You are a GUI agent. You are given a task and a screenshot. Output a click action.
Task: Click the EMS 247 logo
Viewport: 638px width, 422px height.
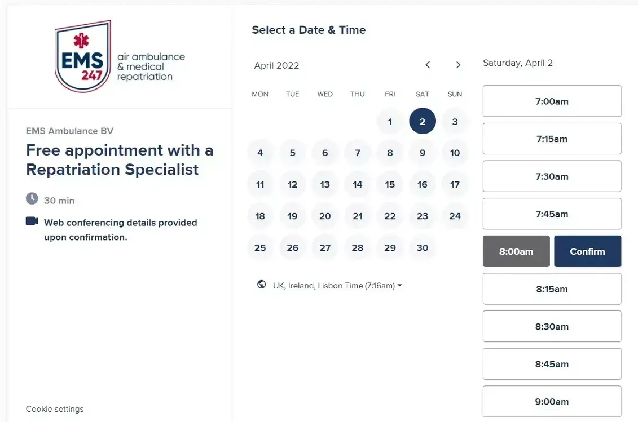120,56
